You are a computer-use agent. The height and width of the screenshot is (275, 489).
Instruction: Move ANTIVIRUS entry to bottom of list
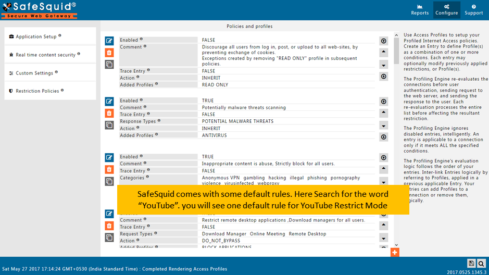click(384, 137)
